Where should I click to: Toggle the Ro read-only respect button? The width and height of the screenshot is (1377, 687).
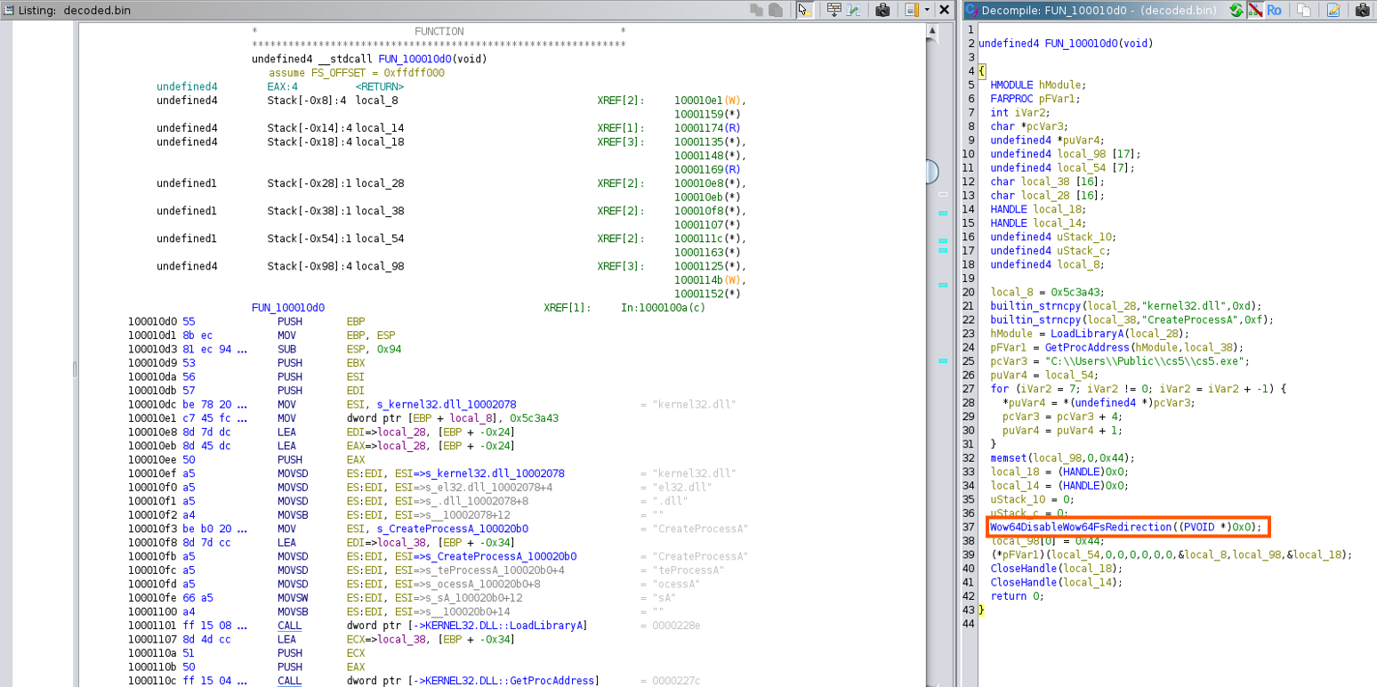click(x=1274, y=10)
